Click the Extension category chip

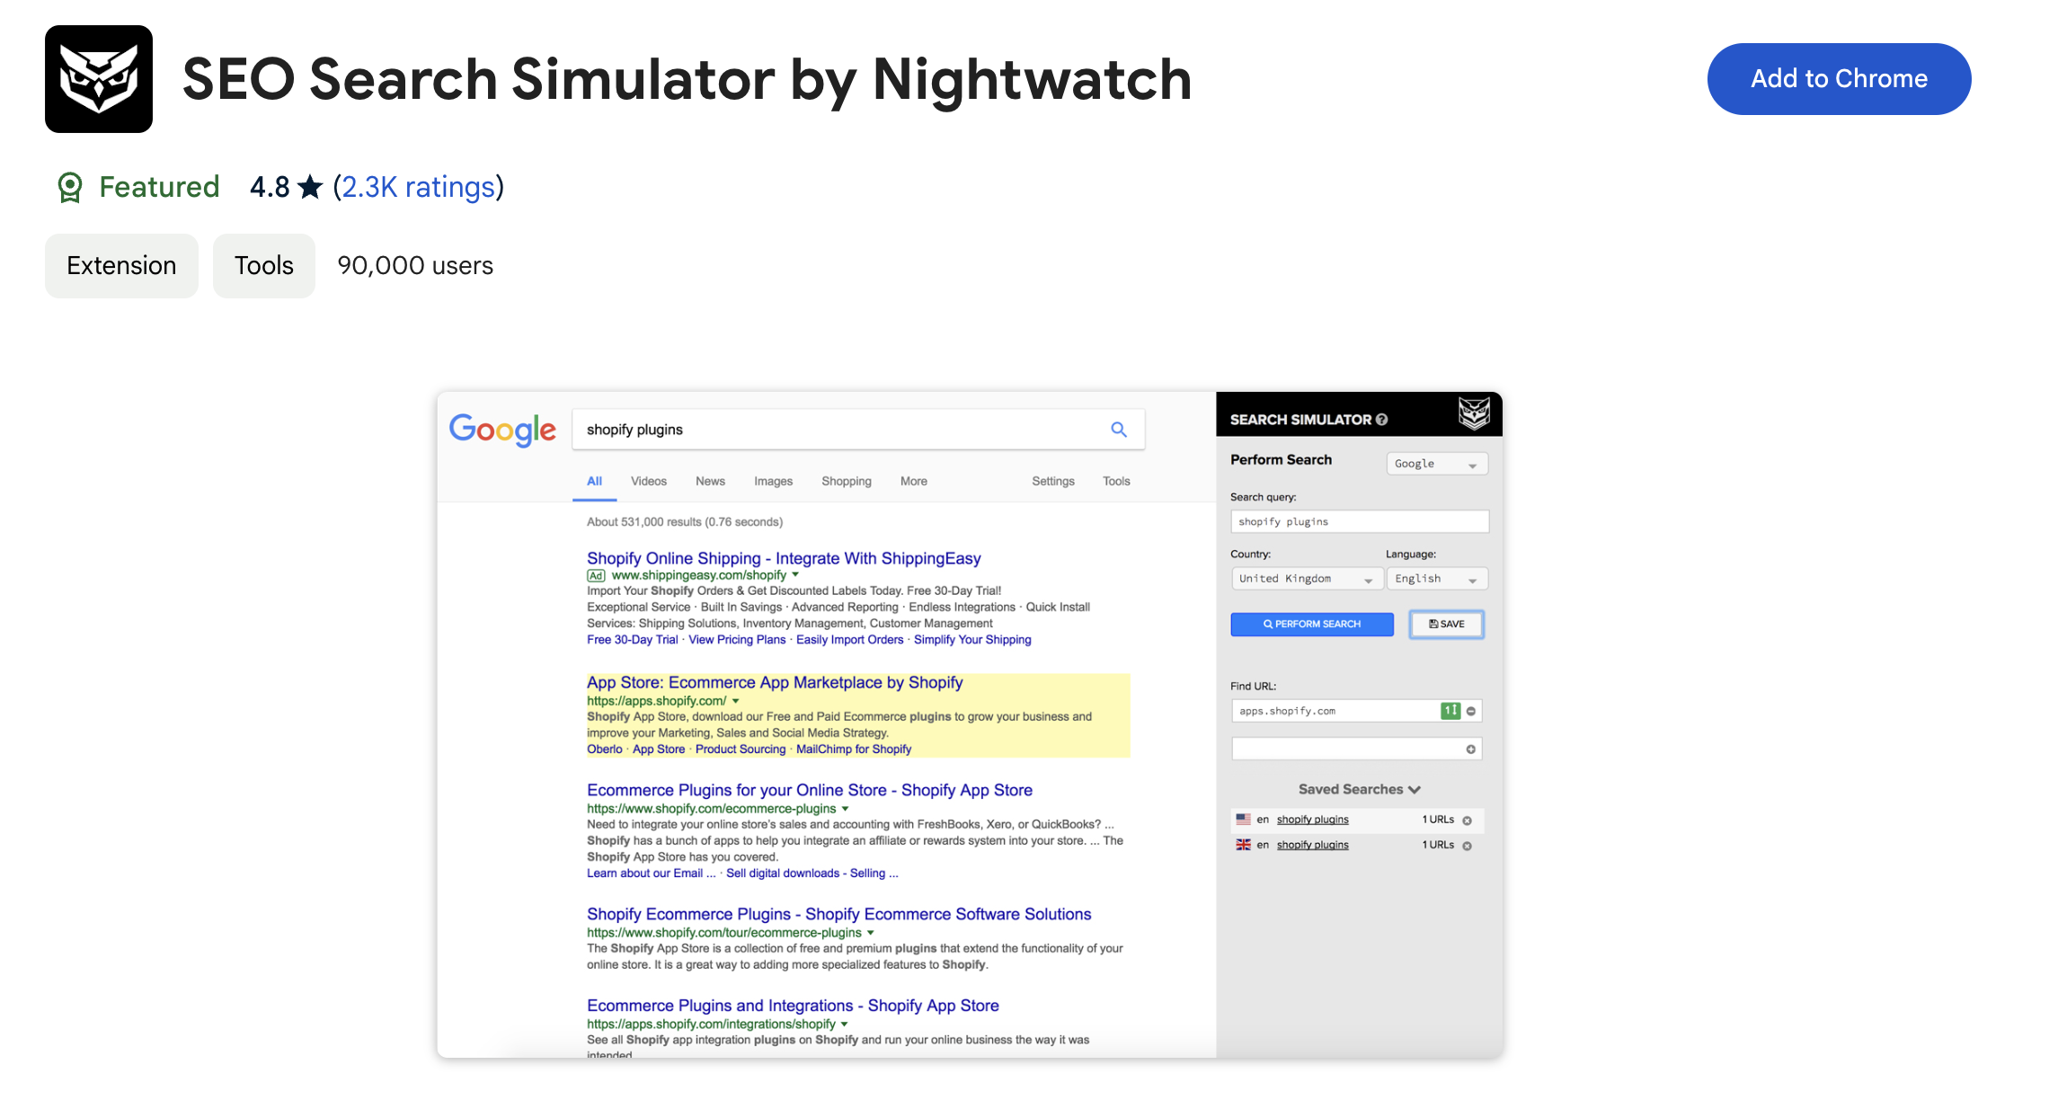pos(121,266)
